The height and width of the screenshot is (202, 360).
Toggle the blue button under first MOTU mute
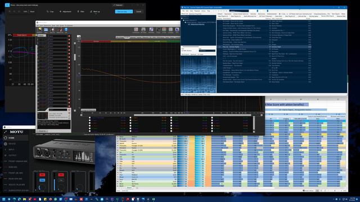click(x=42, y=180)
